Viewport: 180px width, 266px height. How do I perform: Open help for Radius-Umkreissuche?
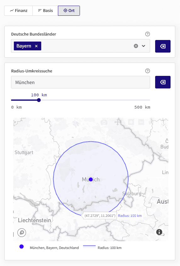pyautogui.click(x=148, y=71)
